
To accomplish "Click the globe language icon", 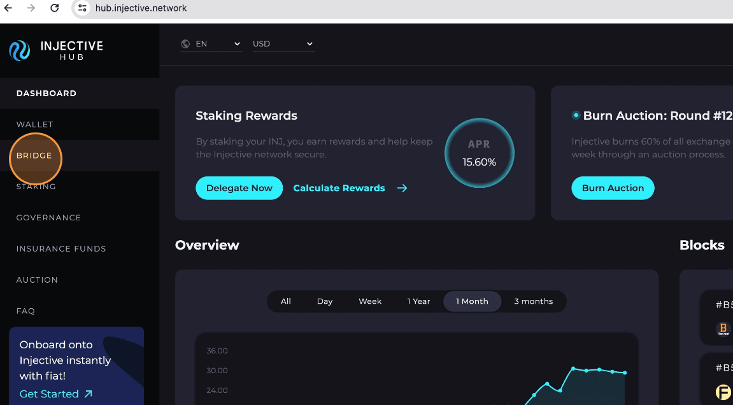I will (185, 43).
